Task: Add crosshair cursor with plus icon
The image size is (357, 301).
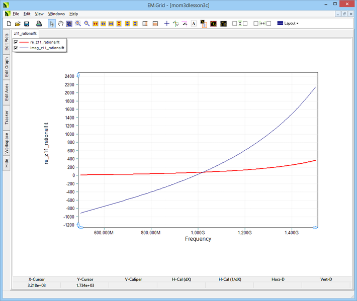Action: click(x=167, y=24)
